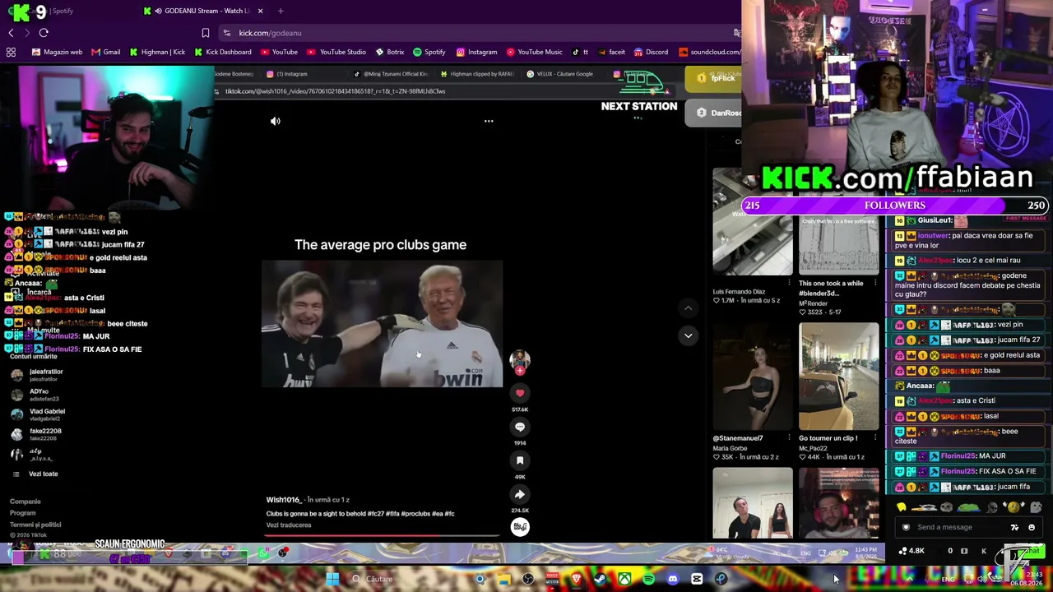Open the Gmail bookmark

click(x=106, y=52)
